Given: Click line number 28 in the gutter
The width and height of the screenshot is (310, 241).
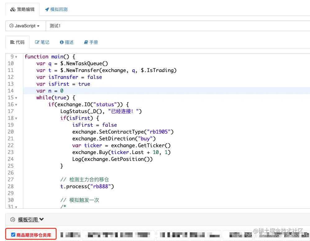Looking at the screenshot, I should [x=11, y=186].
